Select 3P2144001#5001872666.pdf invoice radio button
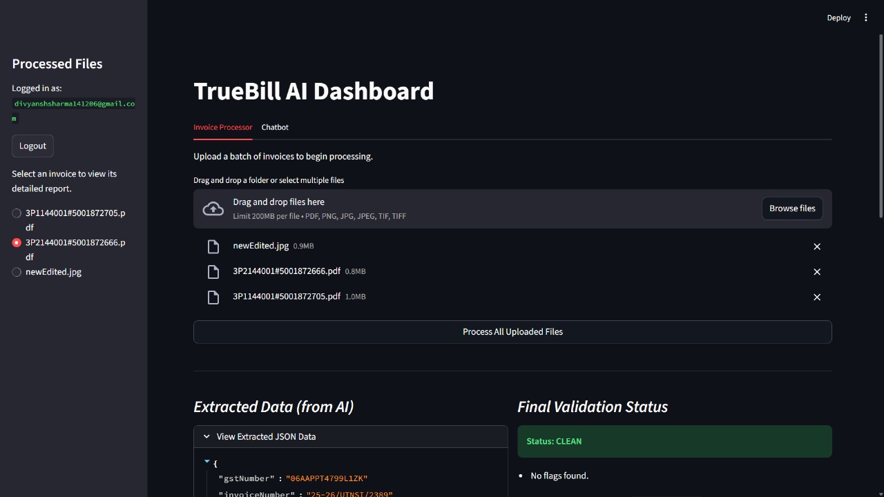884x497 pixels. coord(17,243)
